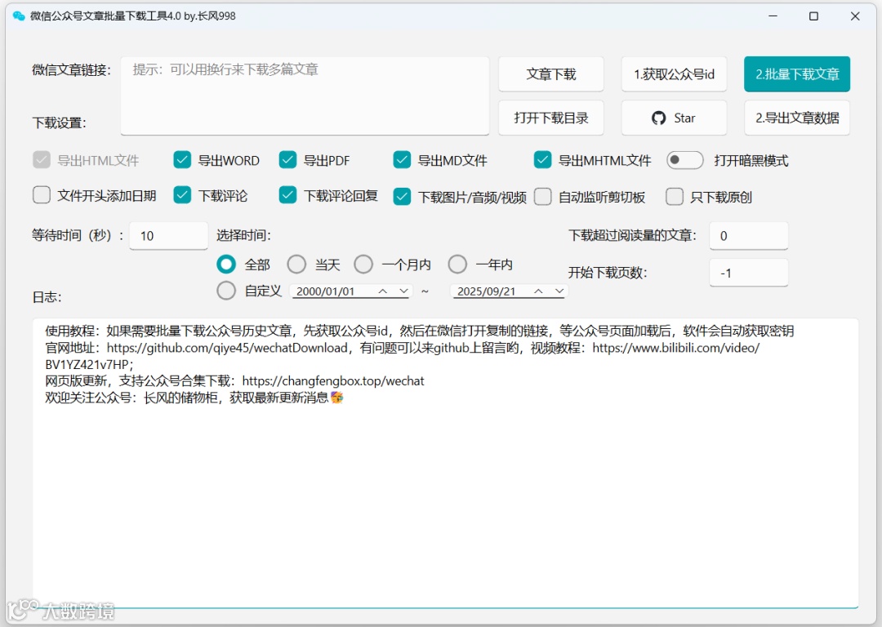
Task: Uncheck 导出WORD option
Action: [x=182, y=160]
